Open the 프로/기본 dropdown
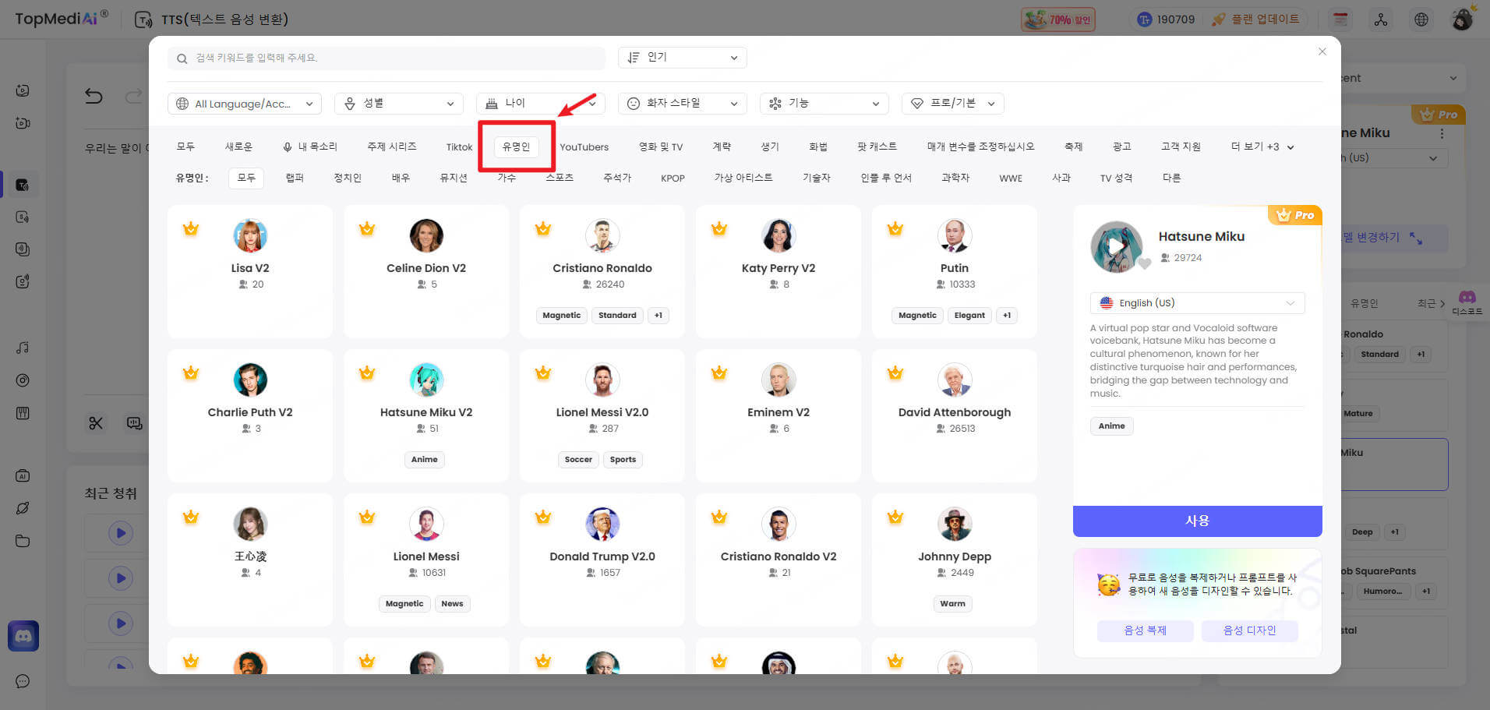Screen dimensions: 1490x710 pos(953,104)
